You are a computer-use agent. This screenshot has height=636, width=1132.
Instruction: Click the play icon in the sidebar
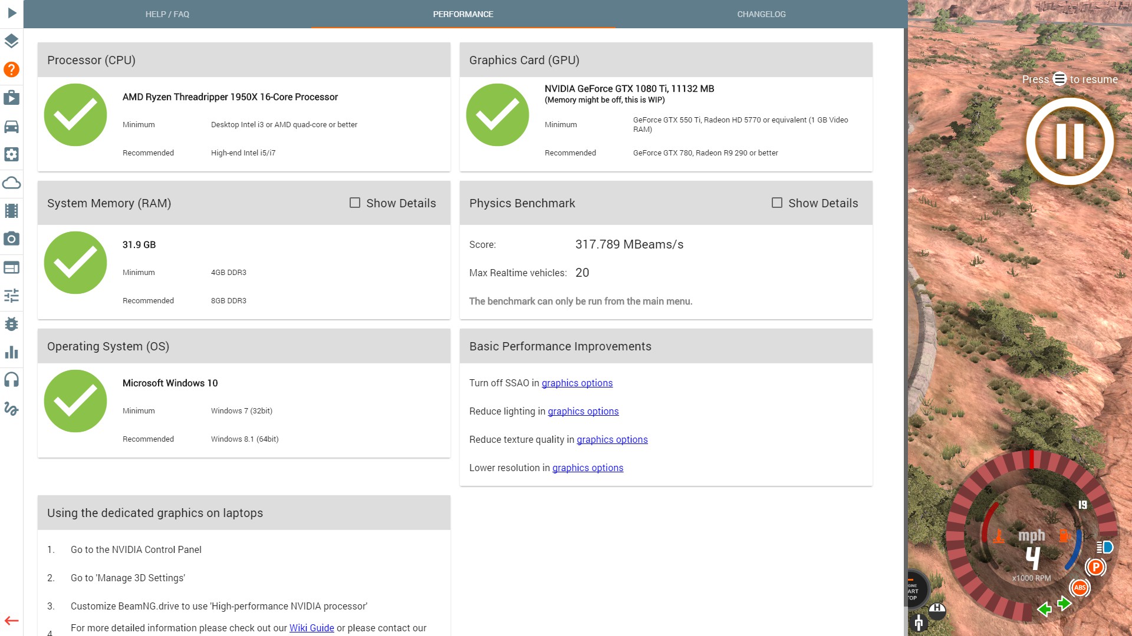pos(11,13)
